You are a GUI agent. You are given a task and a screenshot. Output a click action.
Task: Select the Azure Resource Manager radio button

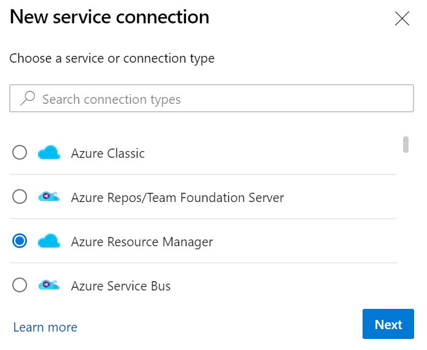20,241
